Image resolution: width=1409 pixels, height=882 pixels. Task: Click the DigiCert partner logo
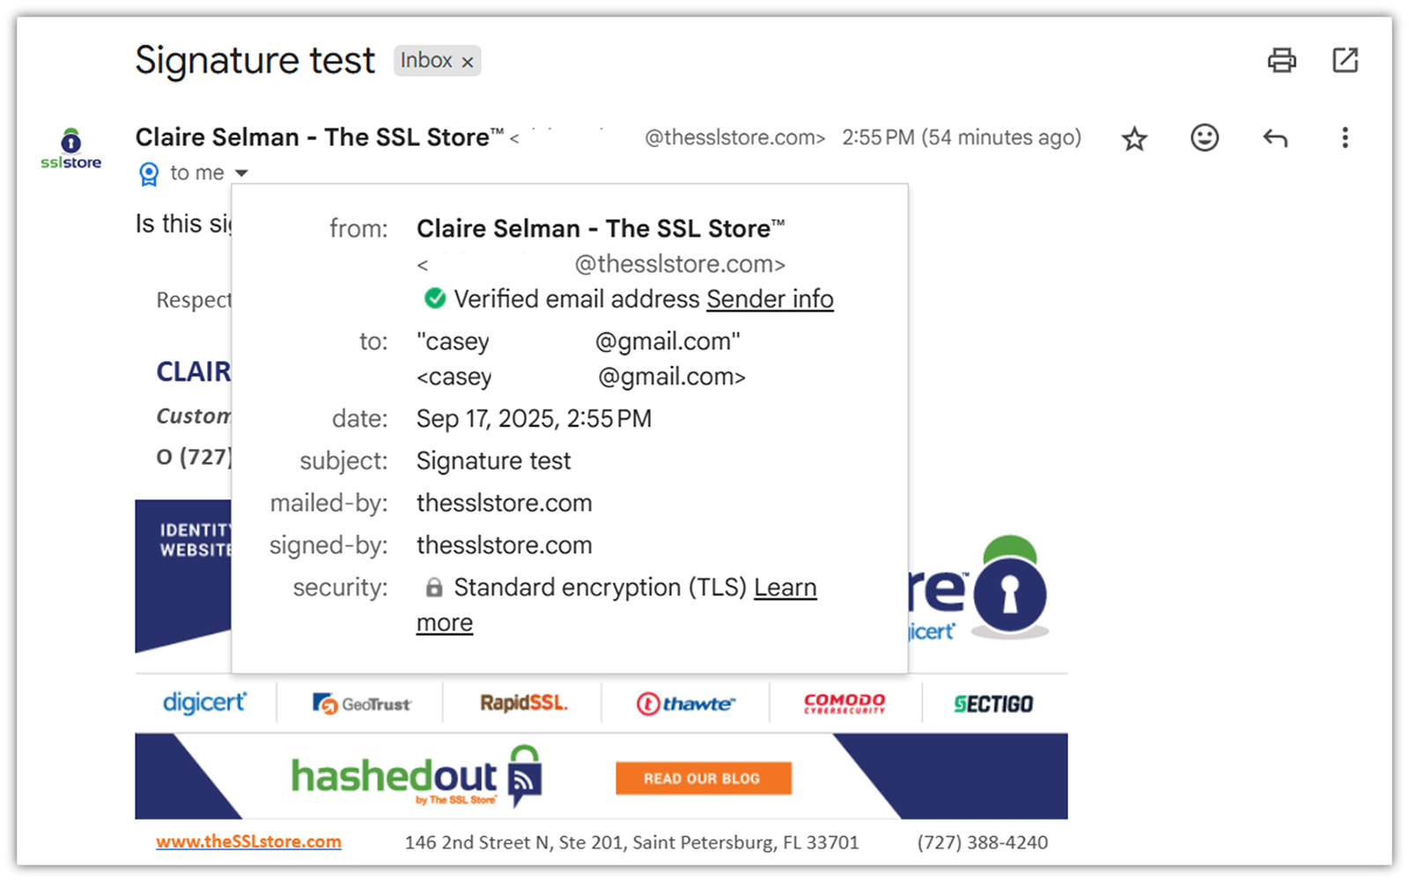[x=204, y=702]
